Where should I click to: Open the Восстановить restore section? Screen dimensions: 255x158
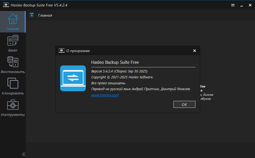click(13, 64)
